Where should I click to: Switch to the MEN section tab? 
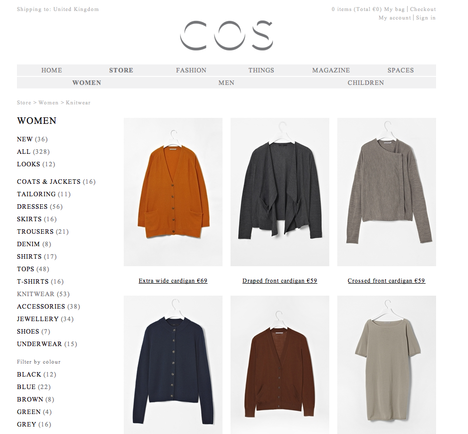226,83
